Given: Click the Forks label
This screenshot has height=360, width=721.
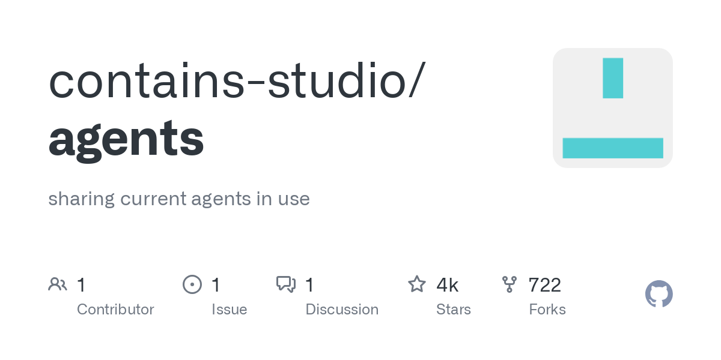Looking at the screenshot, I should pyautogui.click(x=547, y=310).
